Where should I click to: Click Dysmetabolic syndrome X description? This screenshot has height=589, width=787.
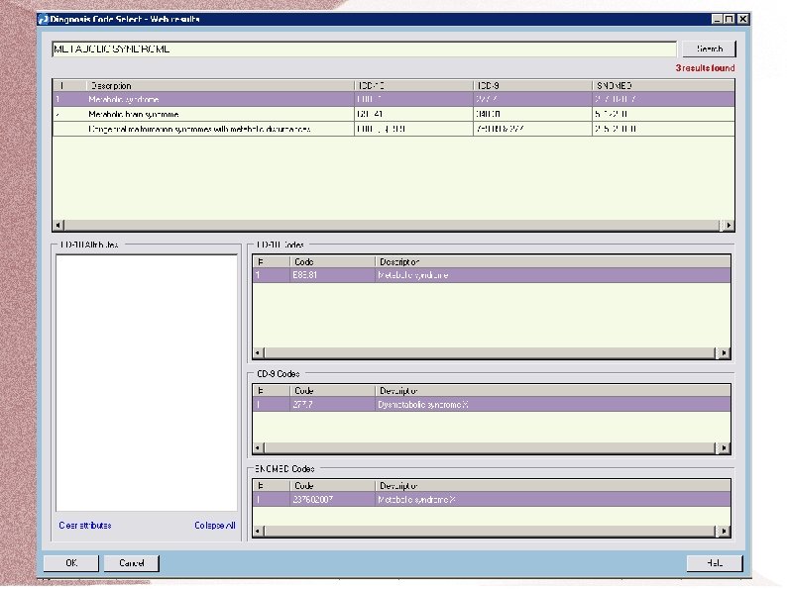[422, 405]
